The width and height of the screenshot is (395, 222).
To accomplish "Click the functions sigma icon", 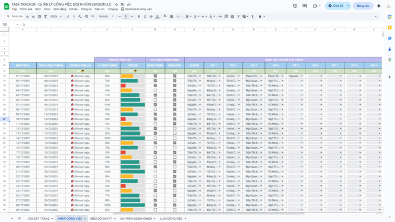I will tap(252, 16).
